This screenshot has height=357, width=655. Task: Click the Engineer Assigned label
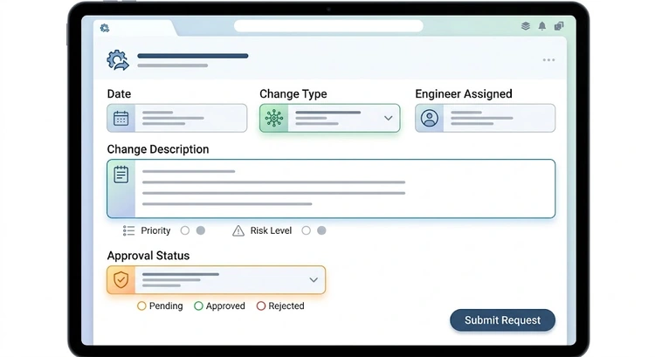[x=464, y=94]
